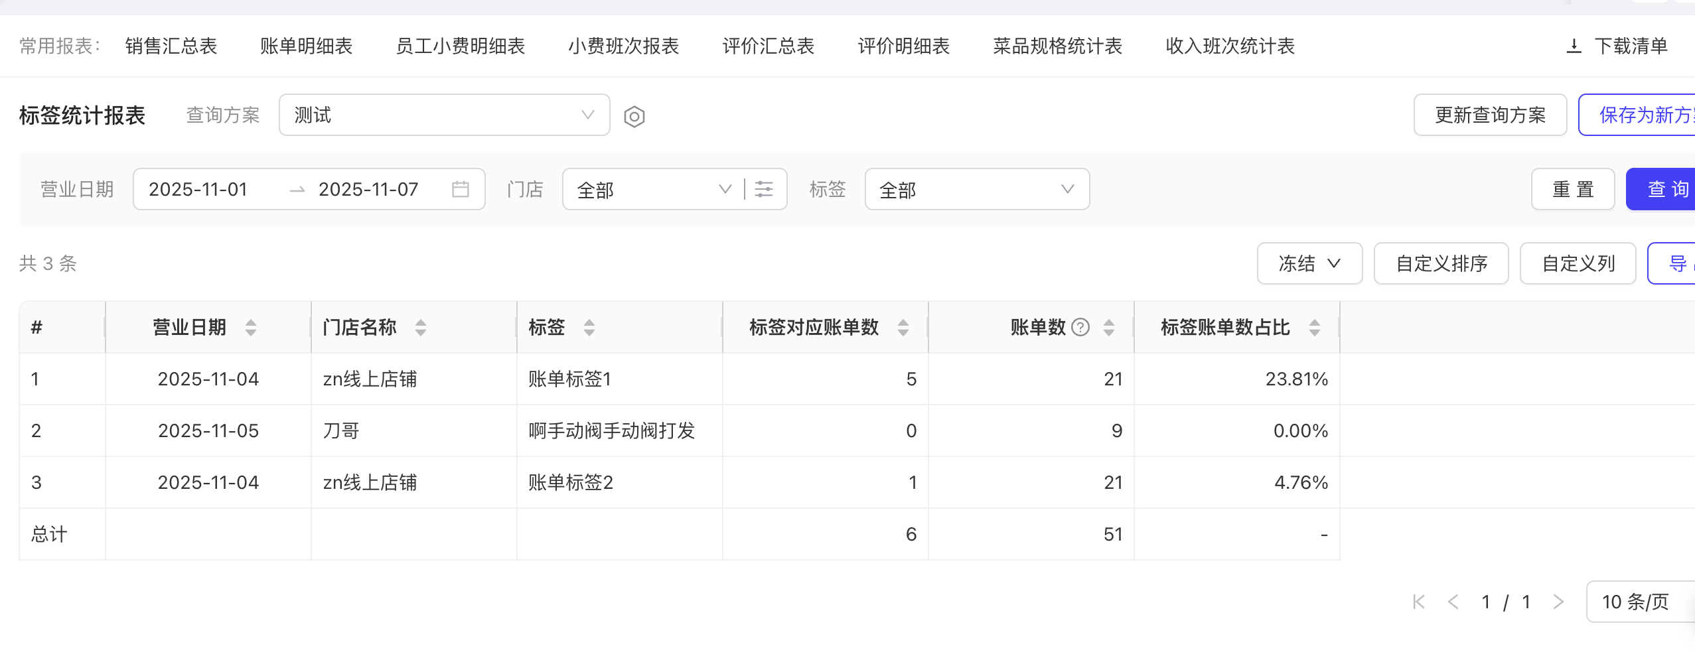Open the 销售汇总表 report
Image resolution: width=1695 pixels, height=658 pixels.
(x=171, y=46)
